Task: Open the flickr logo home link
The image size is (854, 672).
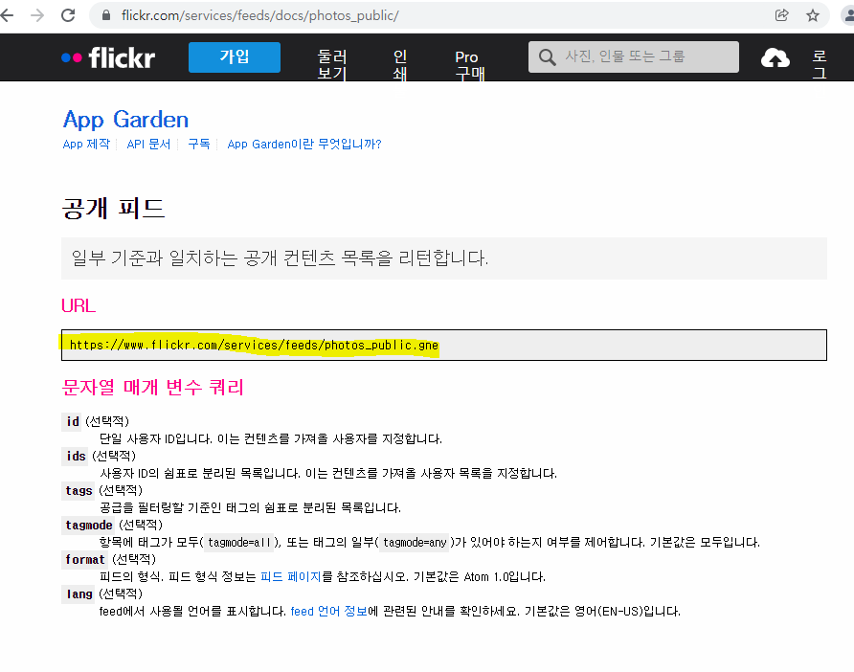Action: click(x=108, y=57)
